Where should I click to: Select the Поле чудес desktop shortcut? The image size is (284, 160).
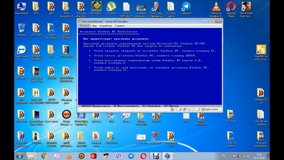(x=156, y=9)
